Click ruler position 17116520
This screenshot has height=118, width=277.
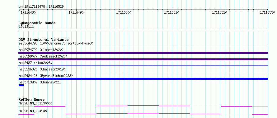pyautogui.click(x=220, y=12)
